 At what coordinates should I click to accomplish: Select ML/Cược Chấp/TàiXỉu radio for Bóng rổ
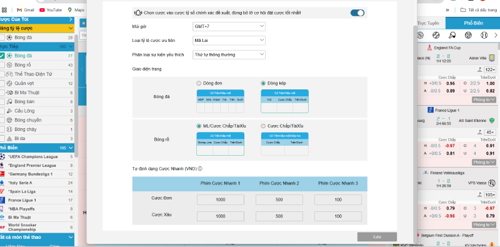coord(199,126)
